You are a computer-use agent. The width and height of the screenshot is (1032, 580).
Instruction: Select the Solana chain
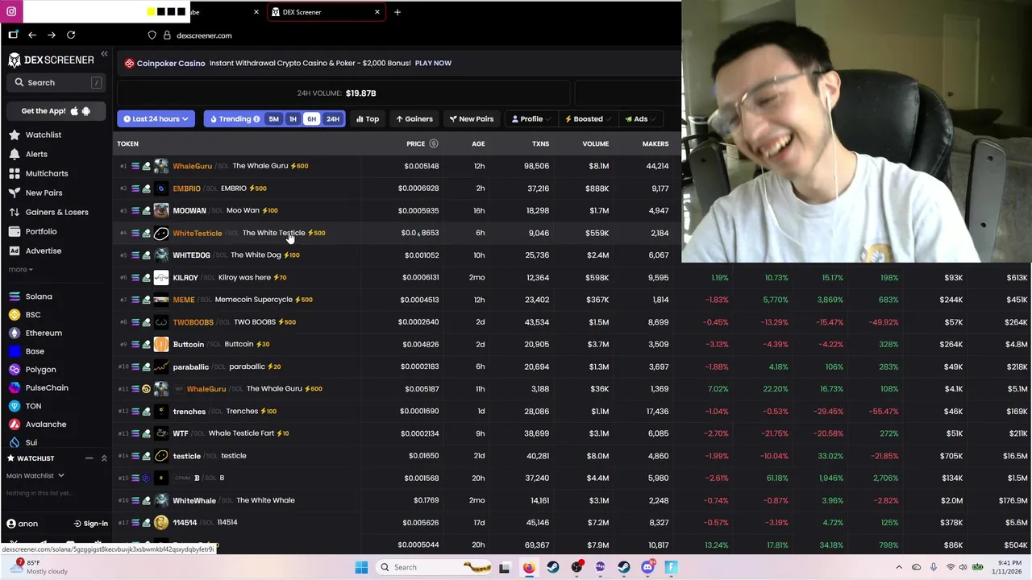click(39, 296)
